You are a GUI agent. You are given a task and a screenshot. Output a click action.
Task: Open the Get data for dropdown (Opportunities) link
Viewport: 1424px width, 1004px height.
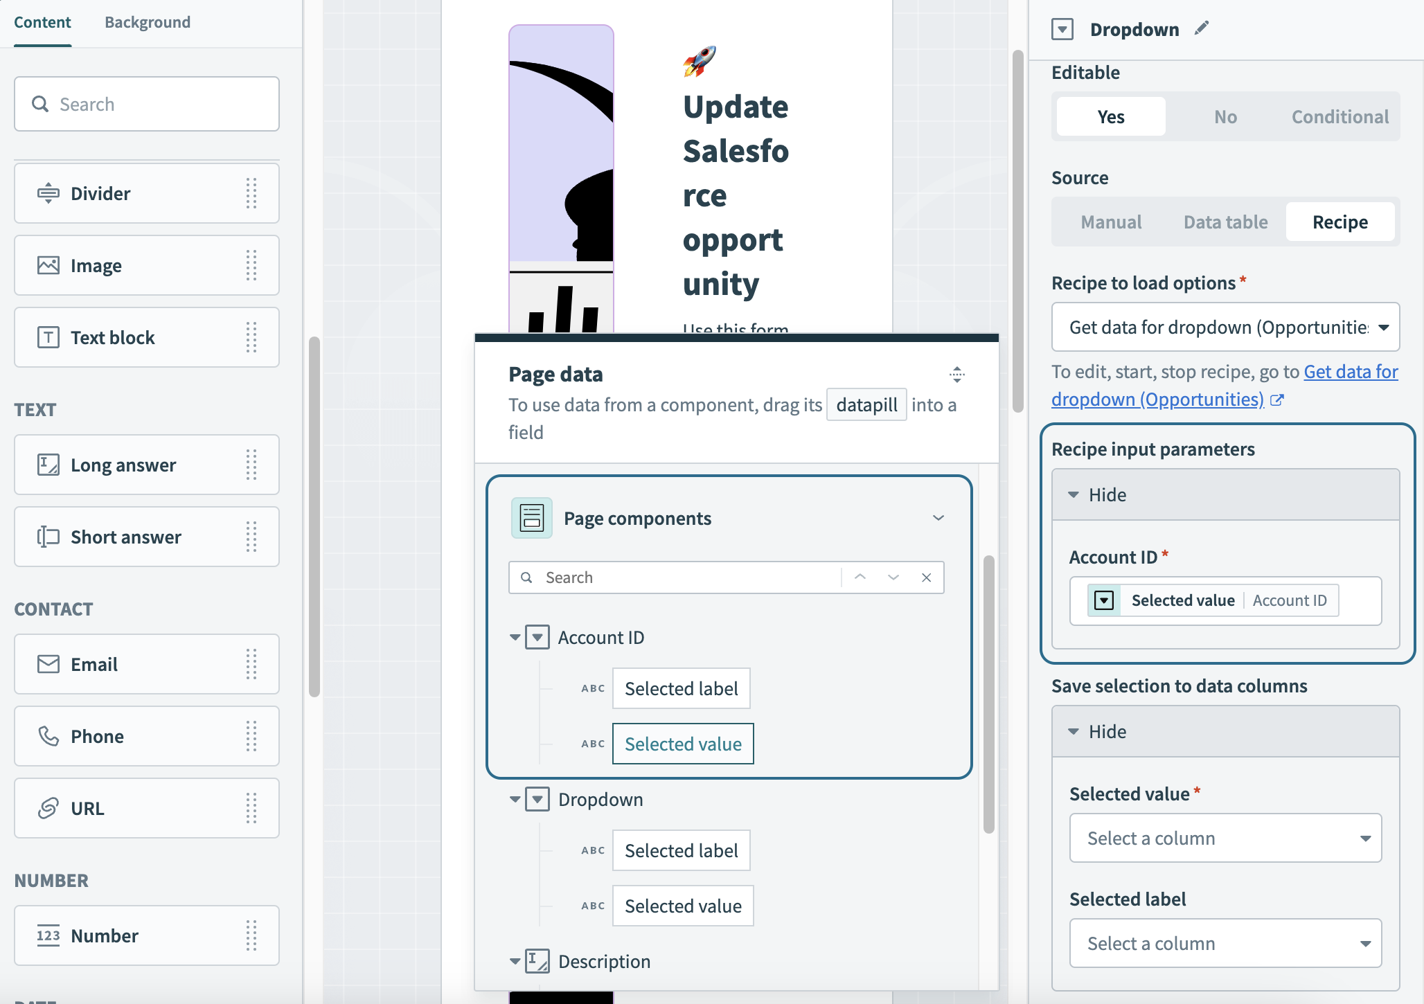point(1225,385)
